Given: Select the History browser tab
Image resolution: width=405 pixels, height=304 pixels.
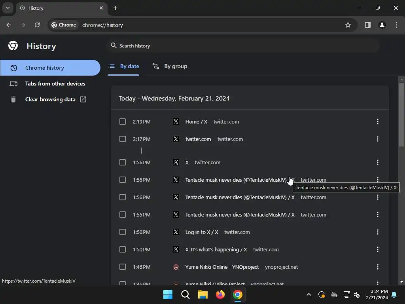Looking at the screenshot, I should click(x=61, y=8).
